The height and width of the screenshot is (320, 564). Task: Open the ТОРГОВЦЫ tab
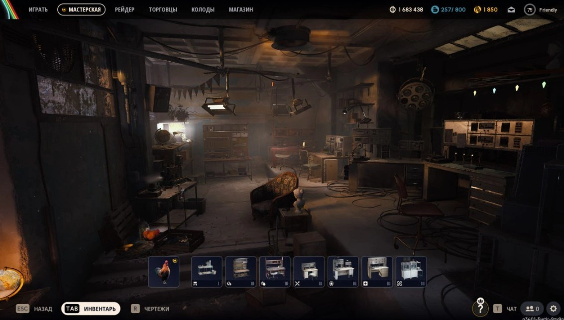point(163,10)
